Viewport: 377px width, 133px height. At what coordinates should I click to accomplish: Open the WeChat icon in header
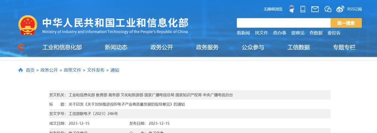point(328,9)
